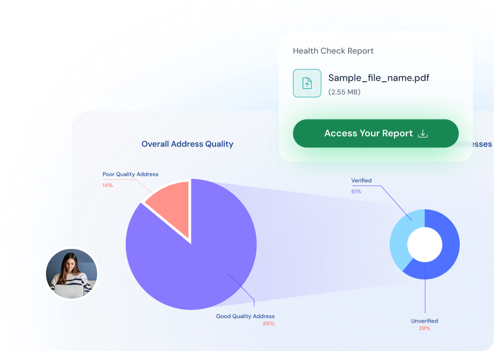
Task: Click the Access Your Report button
Action: tap(376, 133)
